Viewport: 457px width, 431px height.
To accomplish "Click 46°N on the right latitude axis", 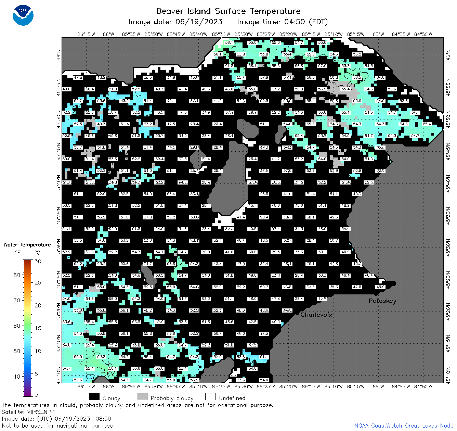I will (448, 55).
